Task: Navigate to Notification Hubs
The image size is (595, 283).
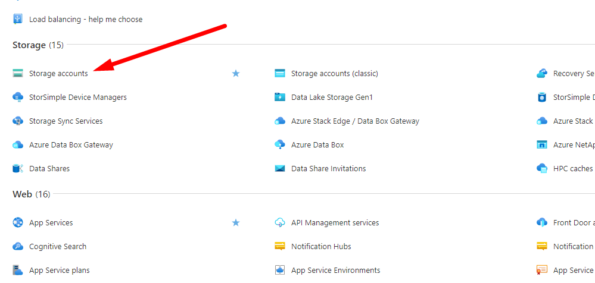Action: [x=321, y=247]
